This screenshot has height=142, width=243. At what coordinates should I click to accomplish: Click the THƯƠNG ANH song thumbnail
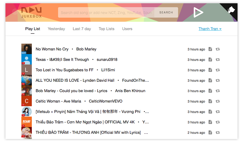pos(26,133)
